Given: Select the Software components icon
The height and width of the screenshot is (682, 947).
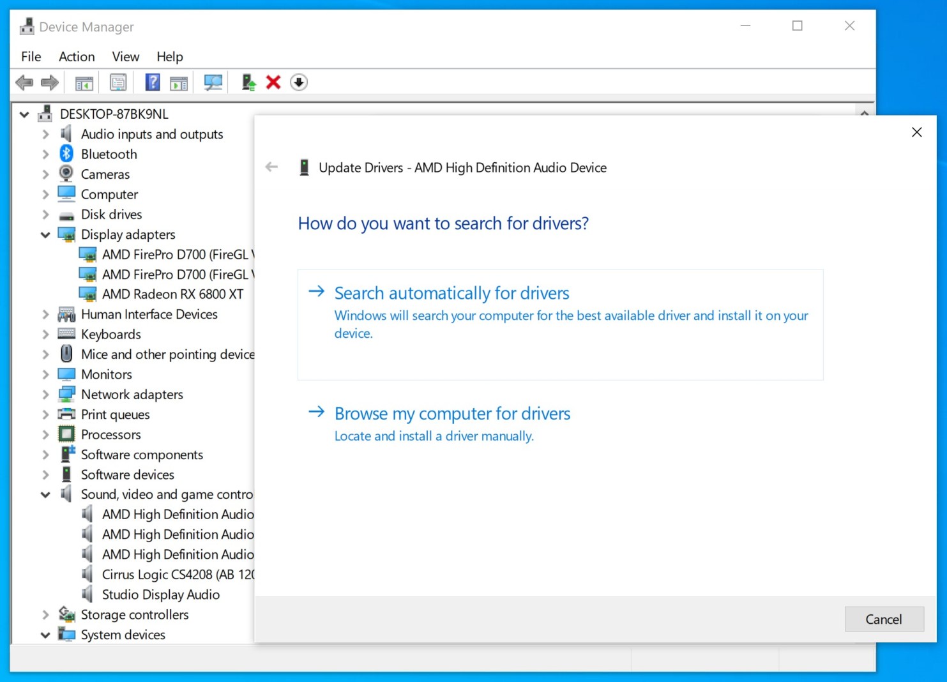Looking at the screenshot, I should click(x=66, y=454).
